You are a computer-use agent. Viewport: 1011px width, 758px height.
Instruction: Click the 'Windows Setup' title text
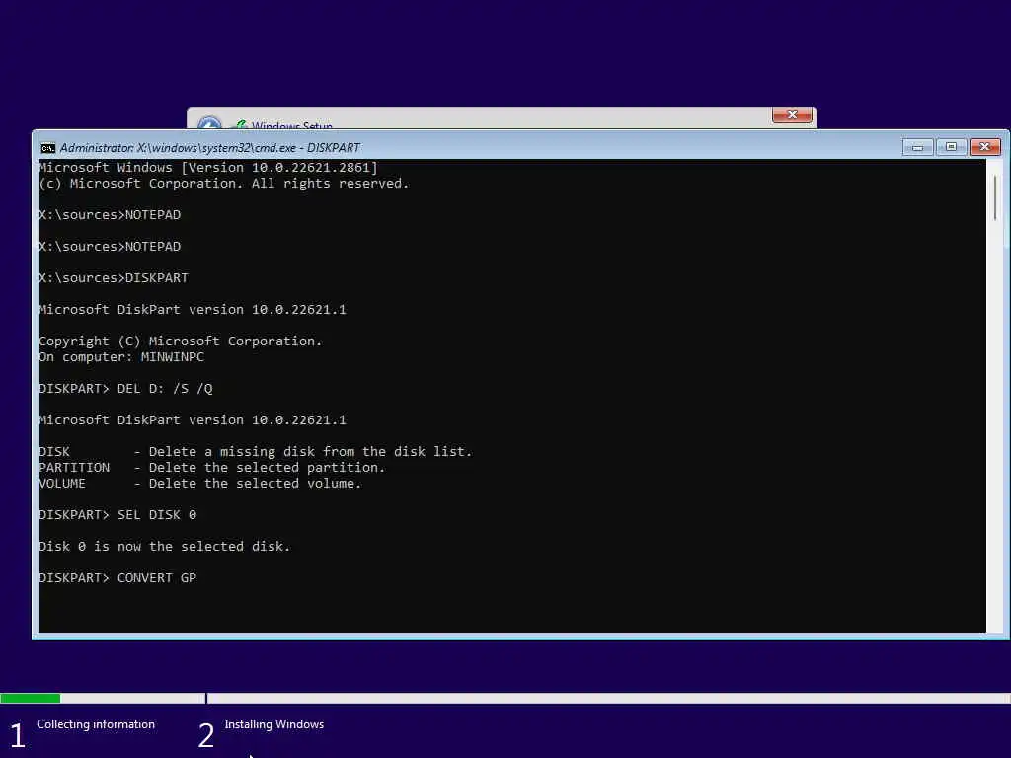point(292,125)
